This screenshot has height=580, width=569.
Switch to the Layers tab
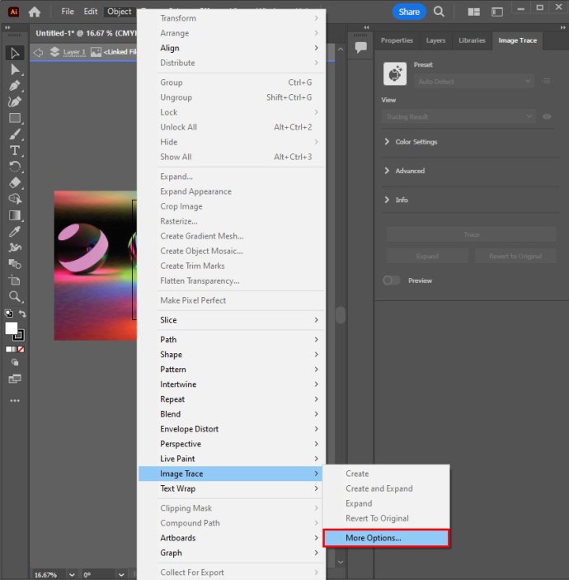(x=435, y=40)
